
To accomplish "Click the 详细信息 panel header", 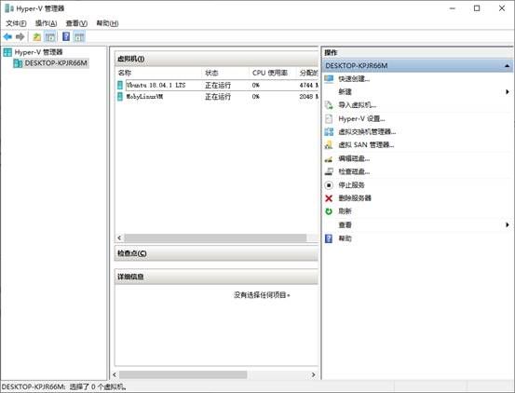I will click(x=216, y=277).
